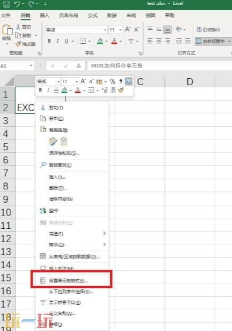
Task: Click the Redo arrow in the title bar
Action: (x=32, y=4)
